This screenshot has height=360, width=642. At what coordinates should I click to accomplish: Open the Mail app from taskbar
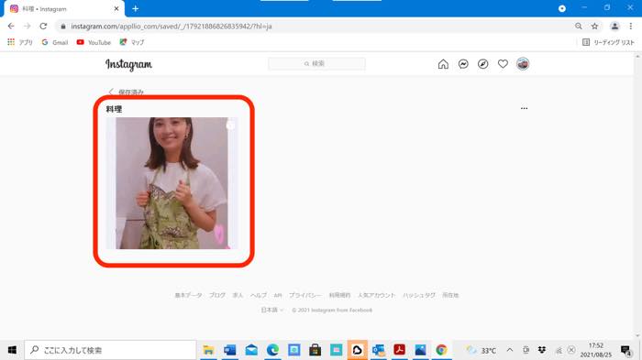pos(251,350)
